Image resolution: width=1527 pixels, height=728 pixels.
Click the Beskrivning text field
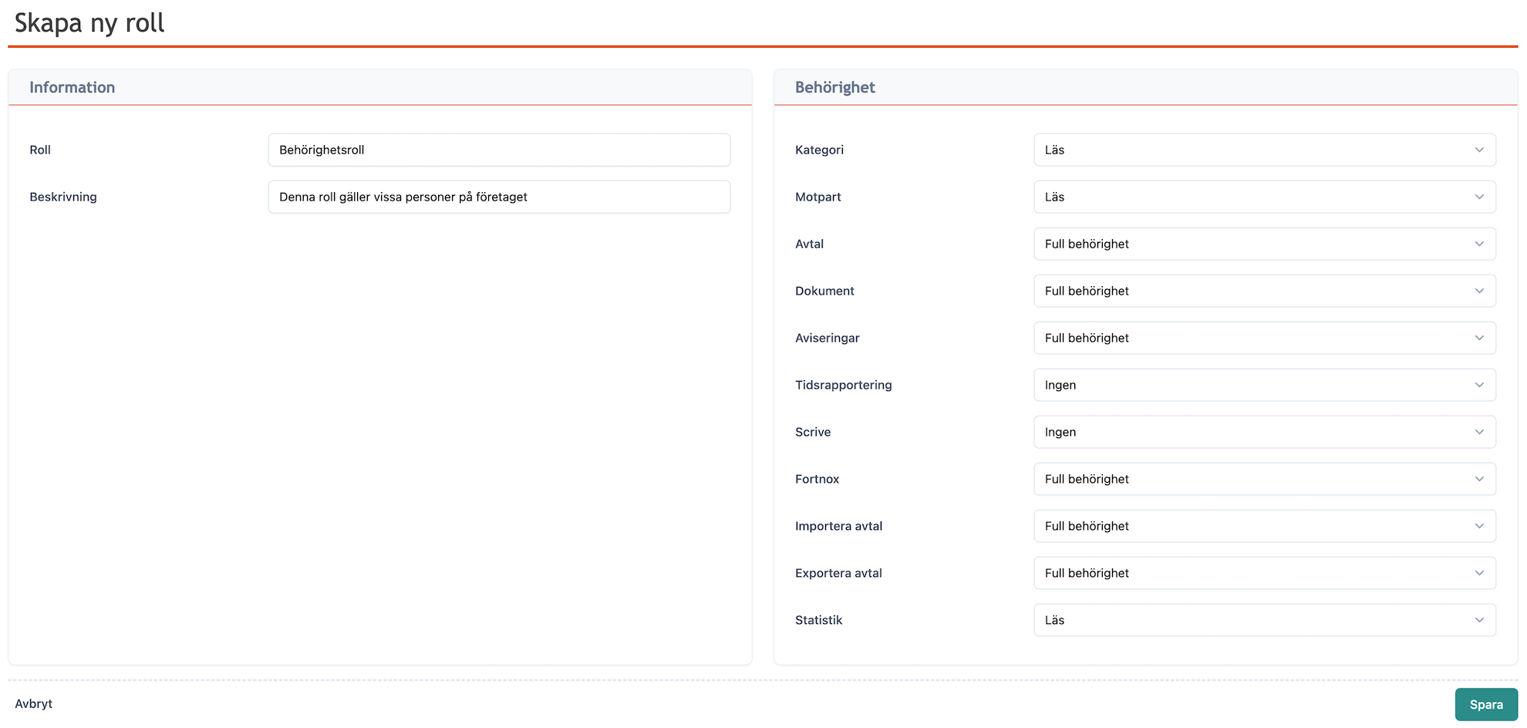[x=499, y=197]
